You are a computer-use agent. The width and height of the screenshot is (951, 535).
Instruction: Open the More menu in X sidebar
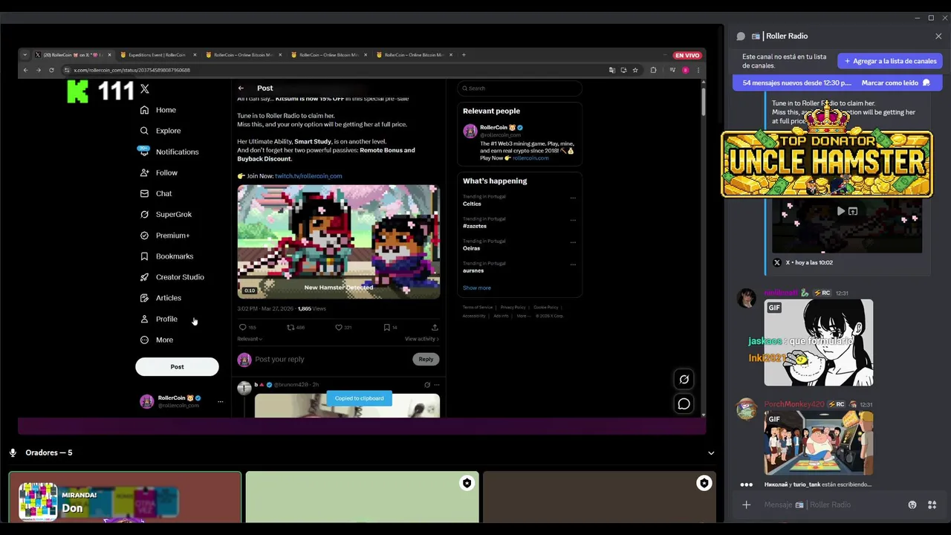coord(157,340)
